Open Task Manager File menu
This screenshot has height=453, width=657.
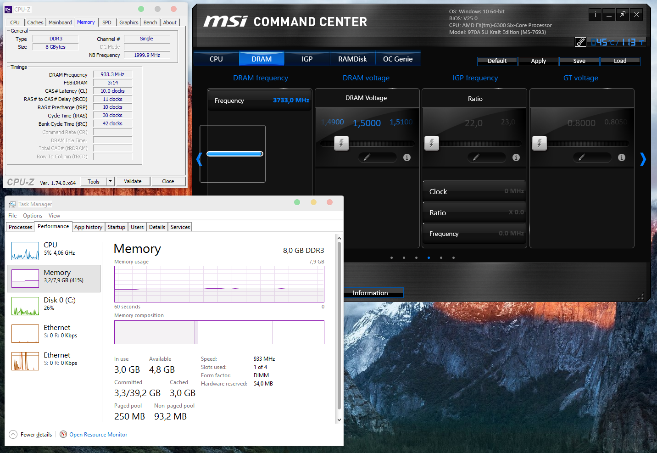[12, 216]
